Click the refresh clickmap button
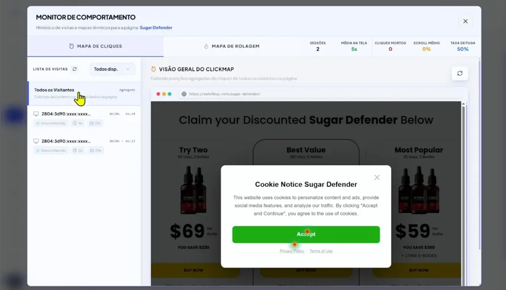Viewport: 506px width, 290px height. pos(460,73)
